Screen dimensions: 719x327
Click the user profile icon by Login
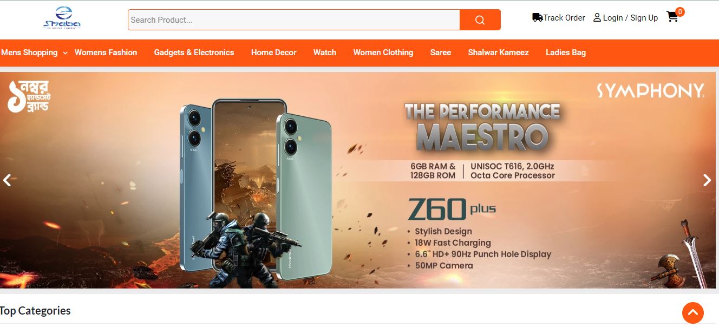597,18
